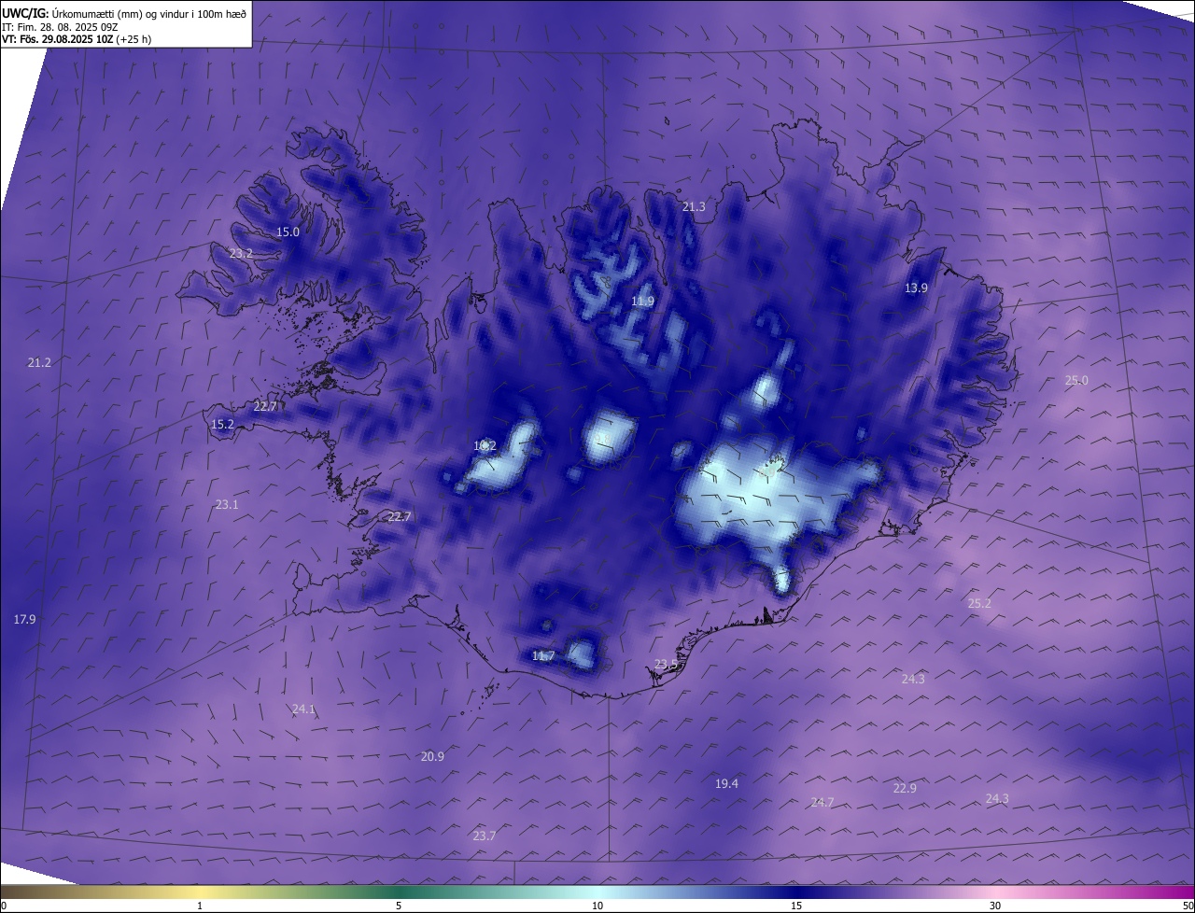Click the 23.5 value label

pyautogui.click(x=666, y=665)
